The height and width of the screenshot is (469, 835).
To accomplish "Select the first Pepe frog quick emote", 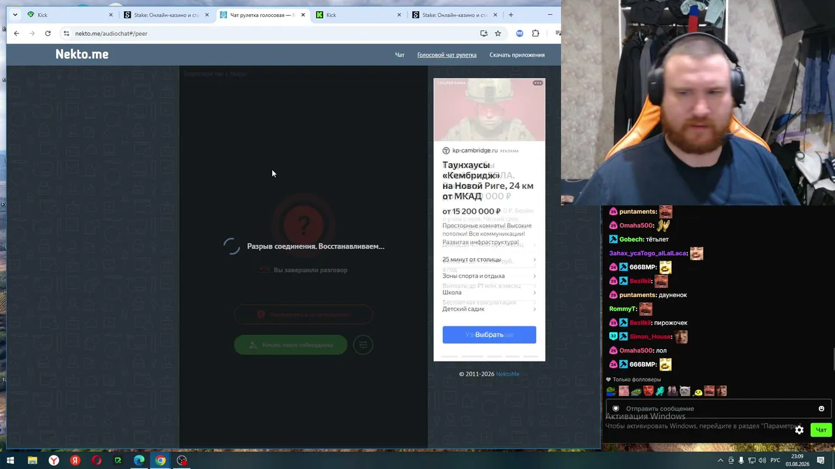I will point(611,391).
